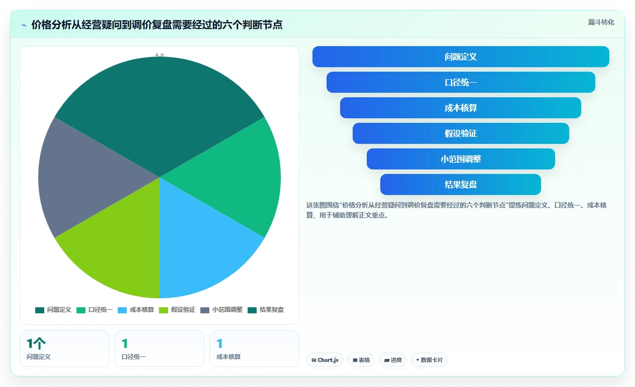Screen dimensions: 635x387
Task: Click the card title 价格分析从经营疑问到调价复盘
Action: pyautogui.click(x=157, y=25)
